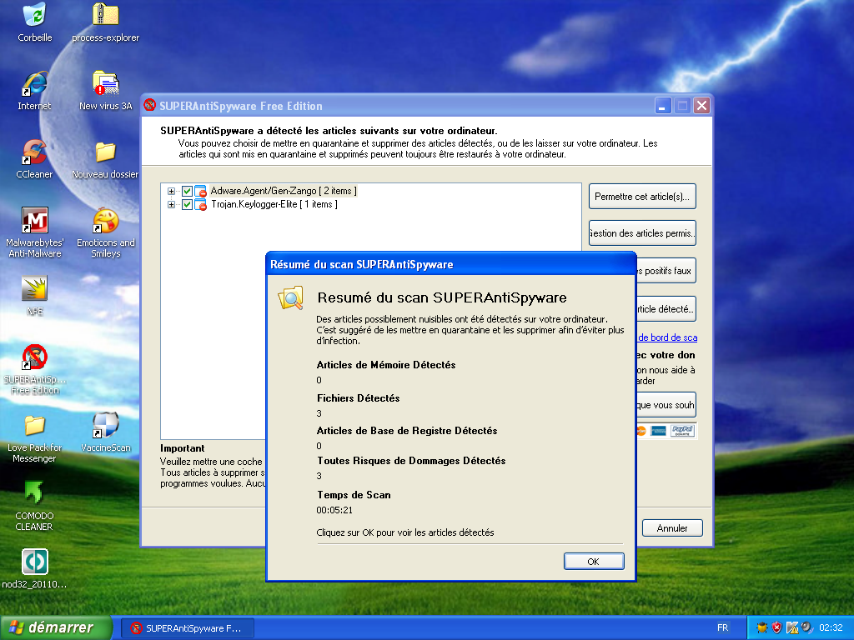Click Articles de Base de Registre Détectés
The height and width of the screenshot is (640, 854).
[407, 431]
